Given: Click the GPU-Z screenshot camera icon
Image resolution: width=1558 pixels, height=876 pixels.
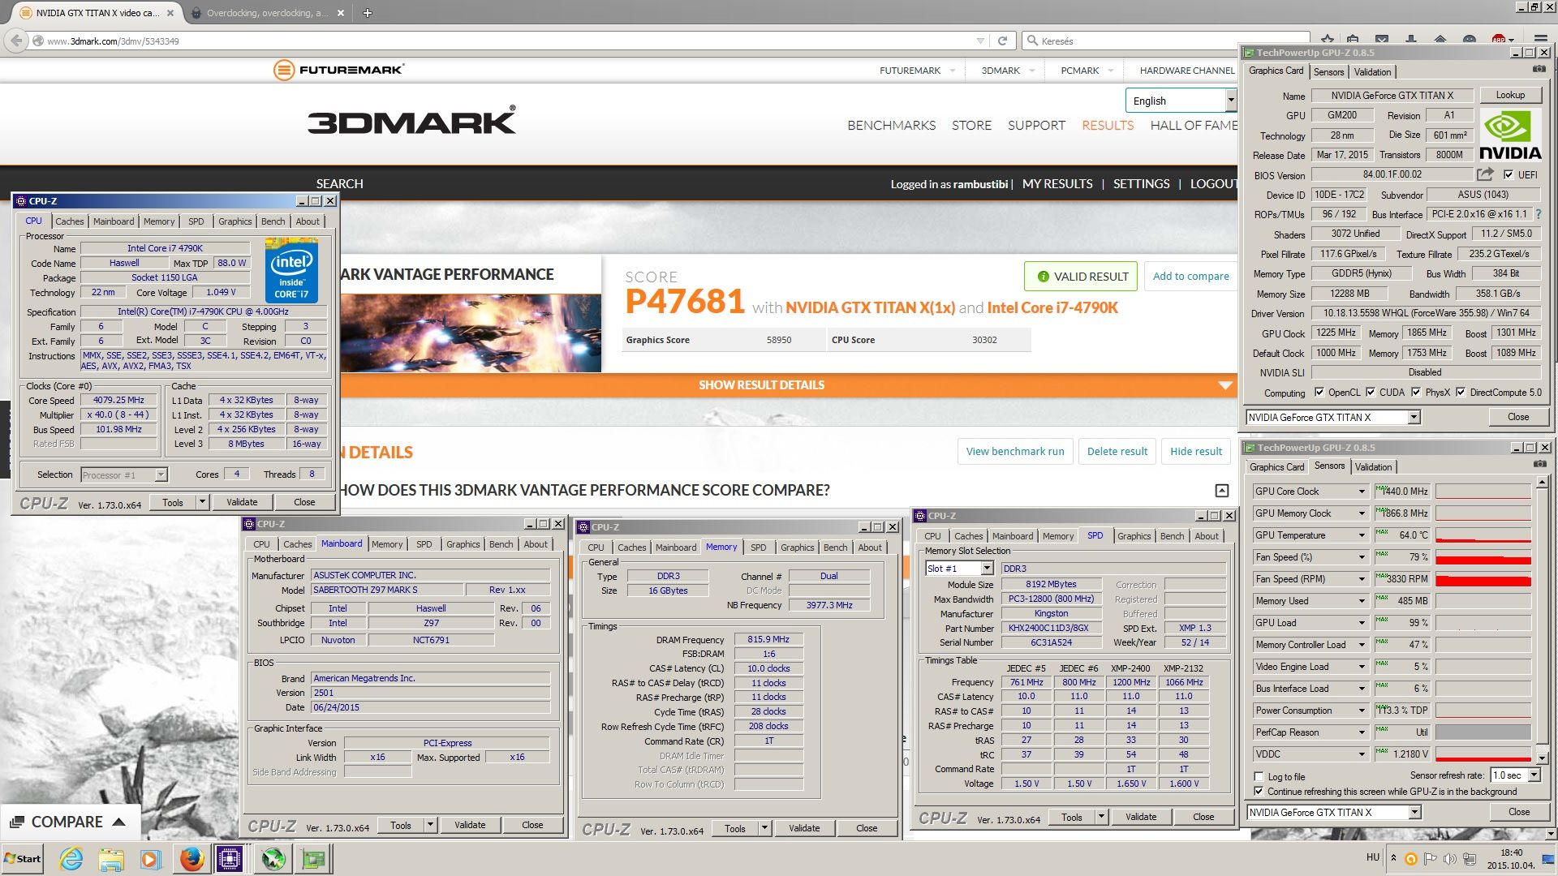Looking at the screenshot, I should [1539, 70].
